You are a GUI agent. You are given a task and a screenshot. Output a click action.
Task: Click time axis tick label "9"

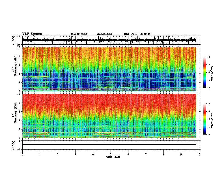point(181,154)
